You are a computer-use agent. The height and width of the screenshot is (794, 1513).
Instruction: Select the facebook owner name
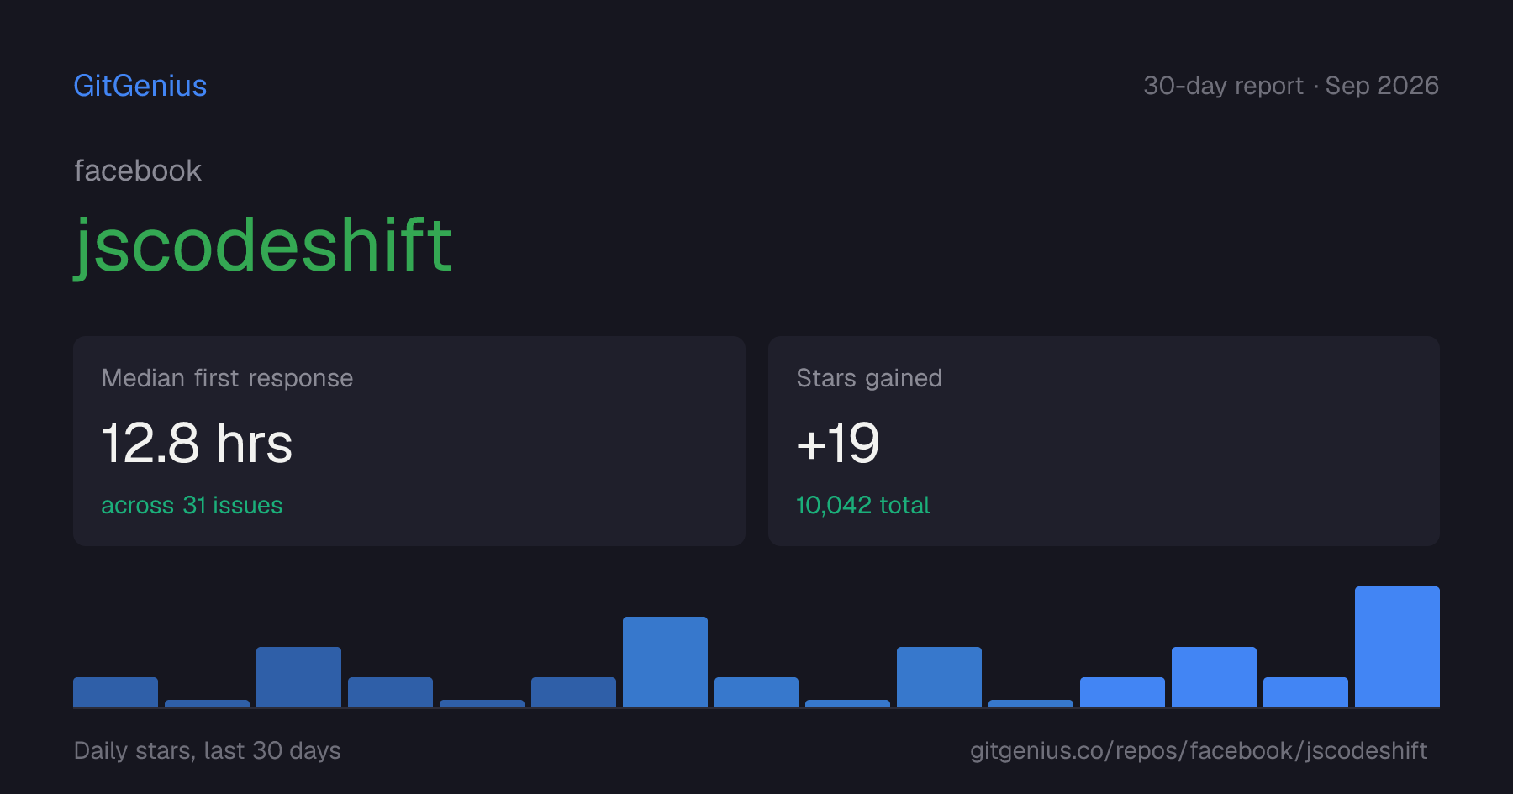[138, 171]
